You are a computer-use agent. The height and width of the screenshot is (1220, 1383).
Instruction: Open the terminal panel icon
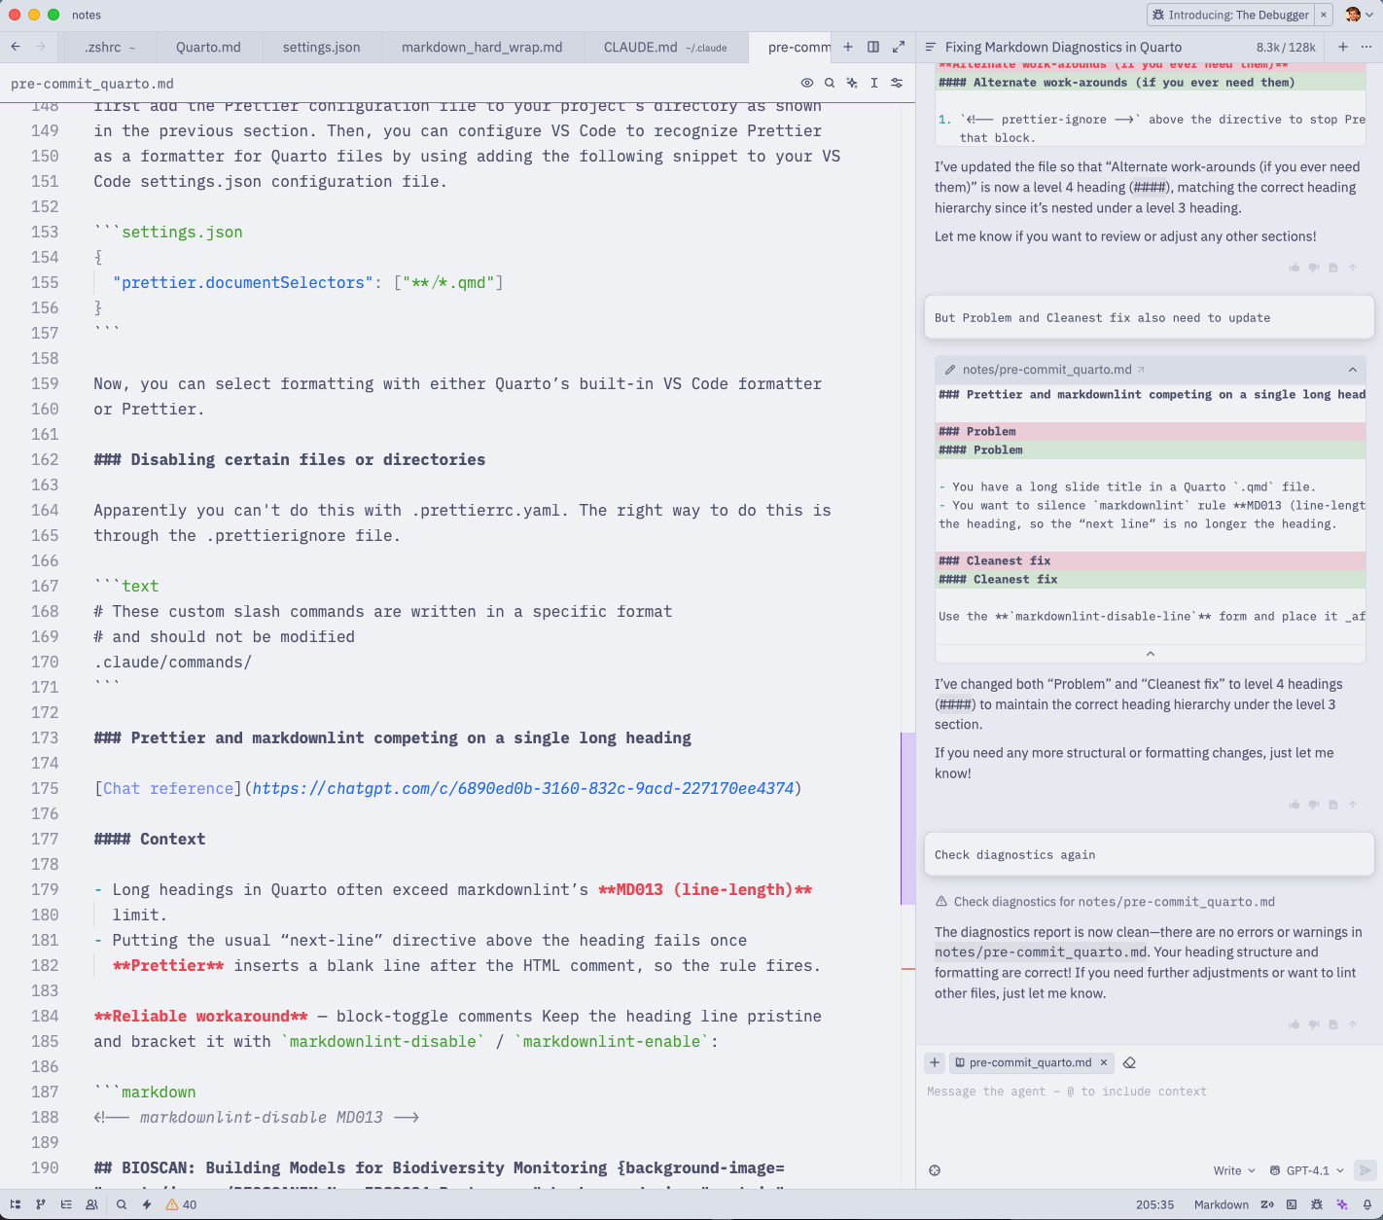1292,1204
